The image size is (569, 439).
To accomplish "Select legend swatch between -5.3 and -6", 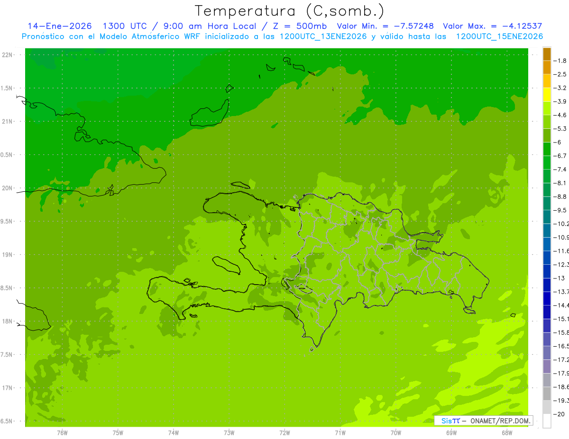I will [x=547, y=135].
